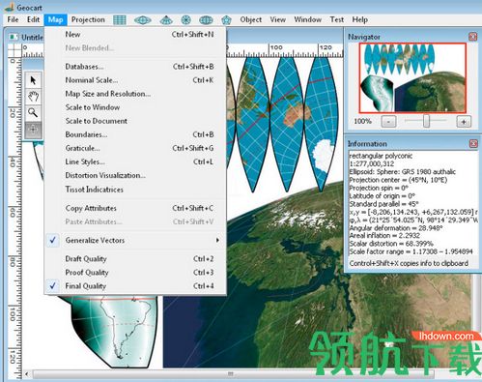Open the Projection menu
Screen dimensions: 482x382
click(x=88, y=19)
